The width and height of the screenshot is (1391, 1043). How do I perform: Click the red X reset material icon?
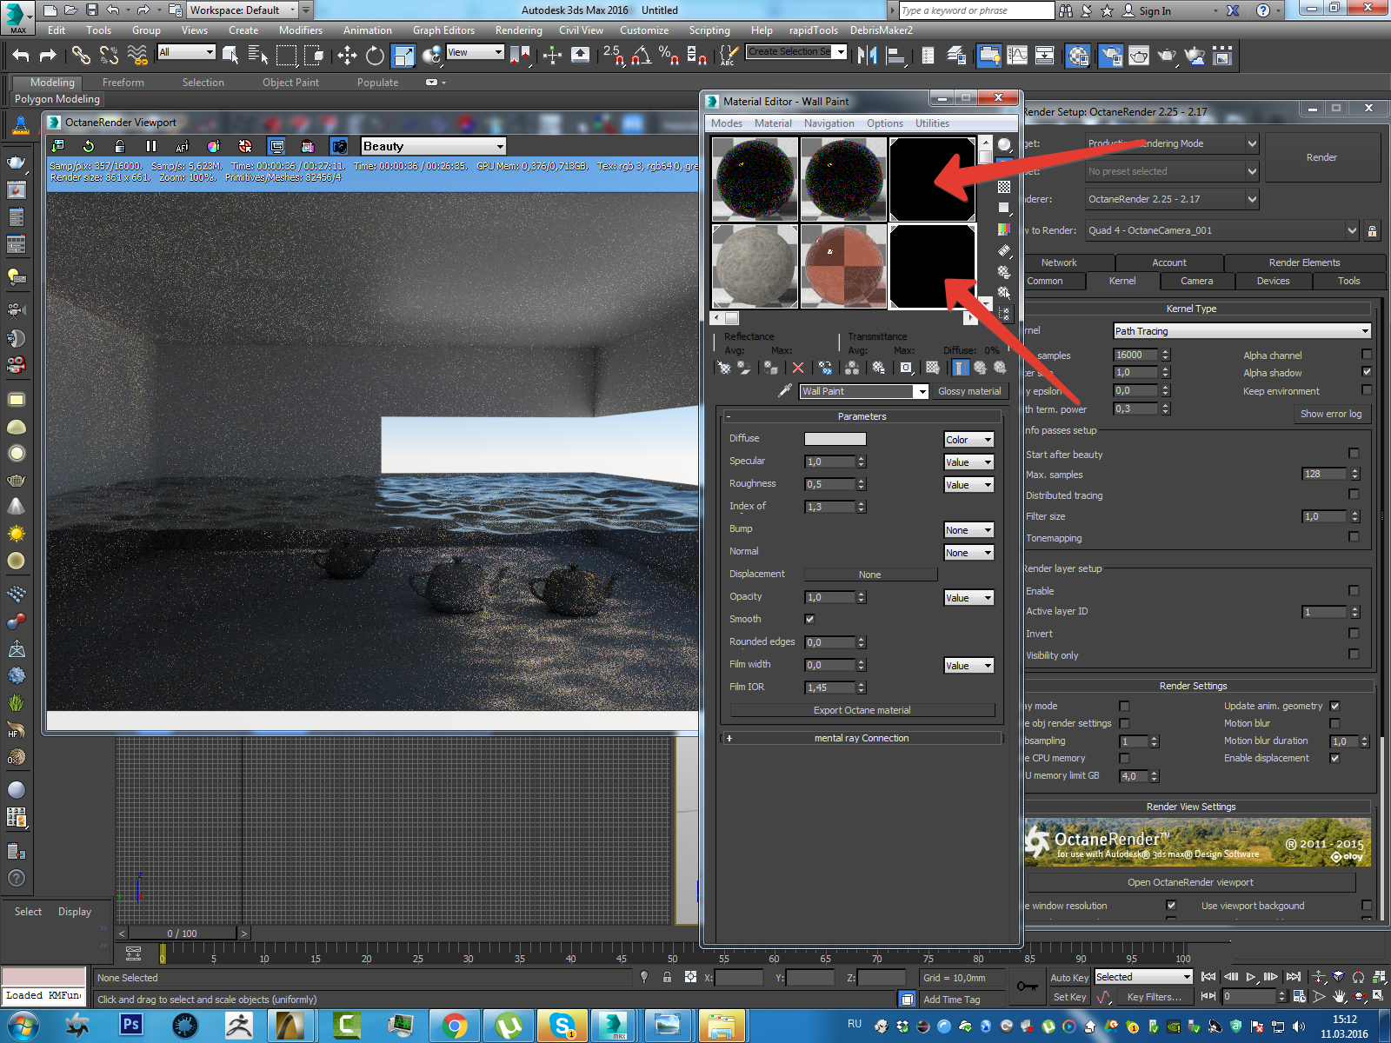(798, 368)
